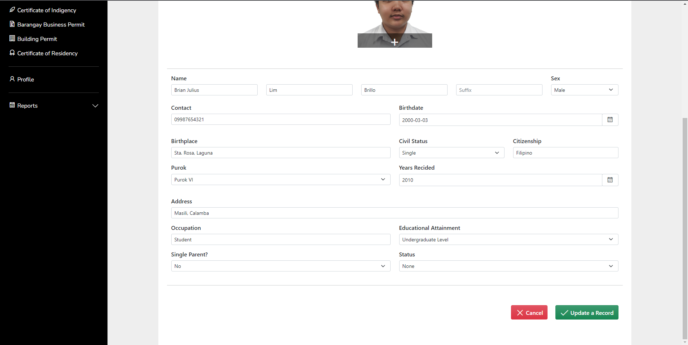Click the Certificate of Indigency feather icon
This screenshot has width=688, height=345.
[x=12, y=10]
